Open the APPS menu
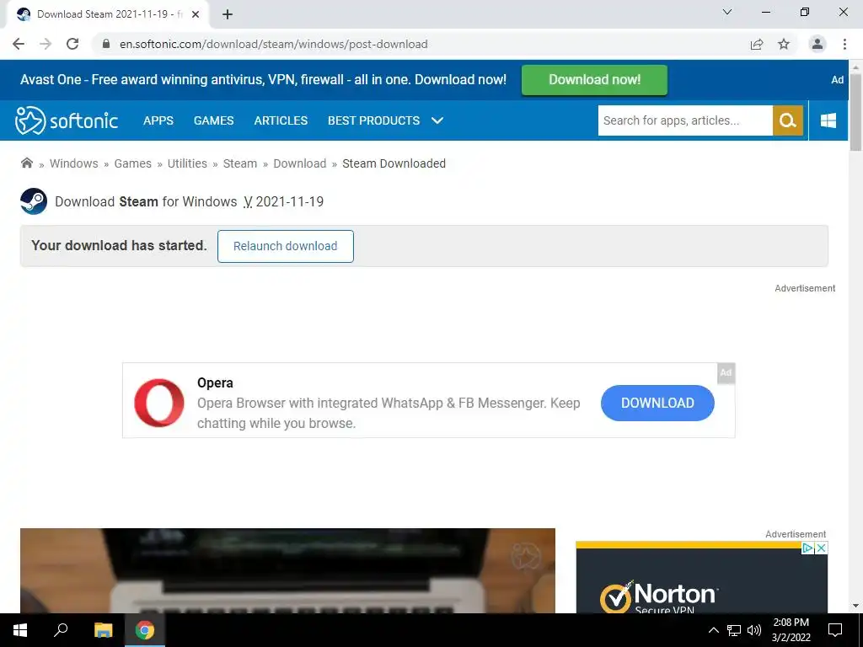Image resolution: width=863 pixels, height=647 pixels. (x=158, y=120)
